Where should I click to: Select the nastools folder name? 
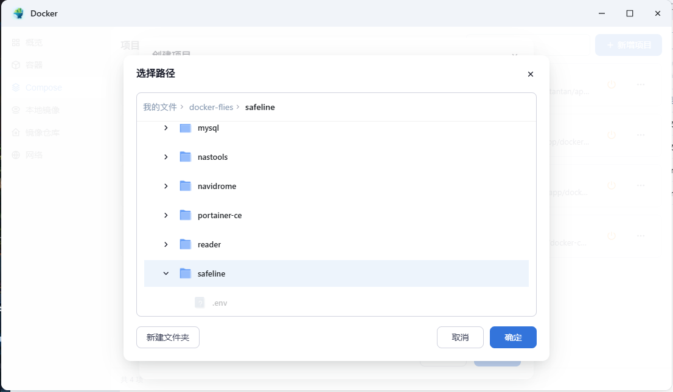pos(212,157)
